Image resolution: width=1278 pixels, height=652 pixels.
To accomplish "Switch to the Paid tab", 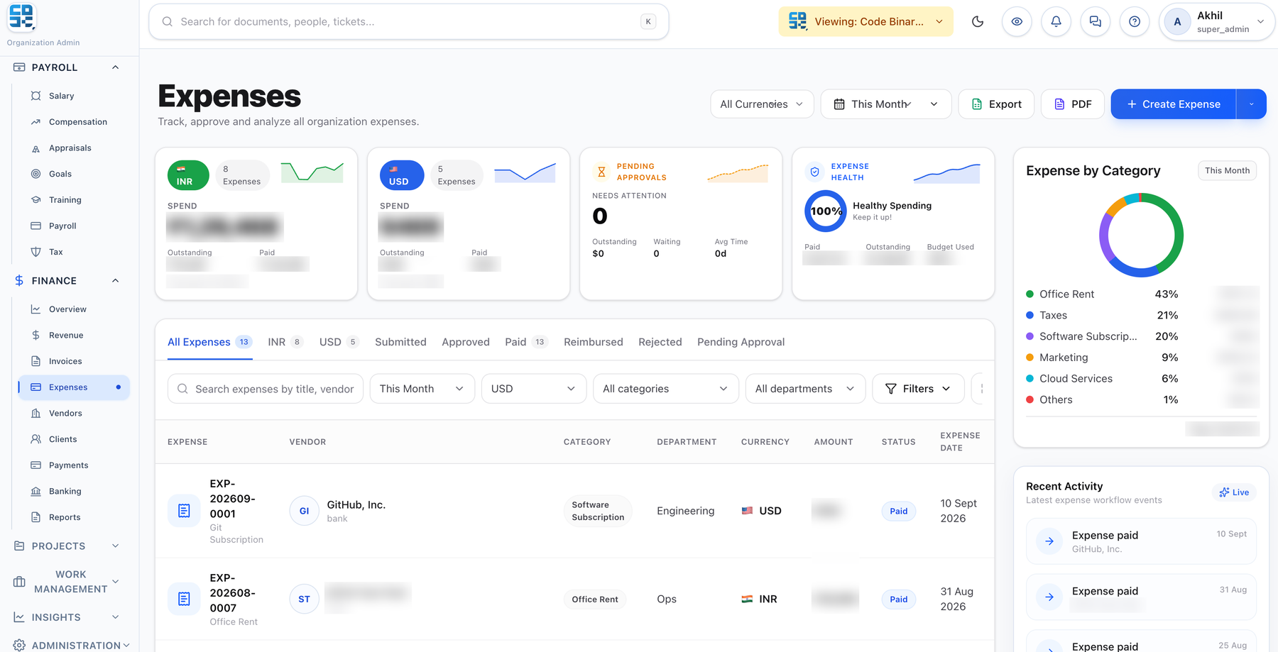I will pos(526,342).
